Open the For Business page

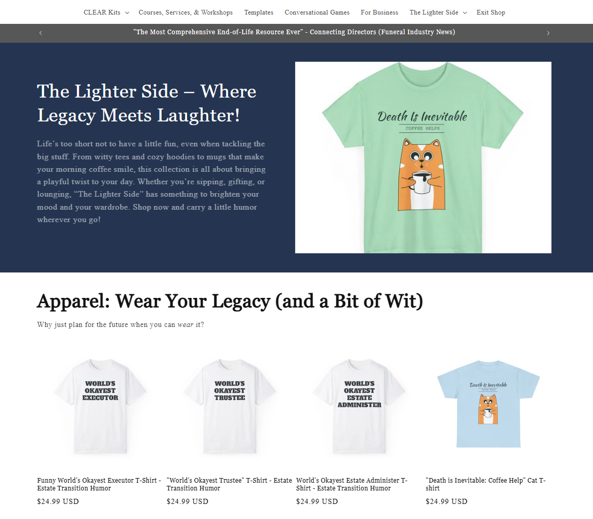coord(379,12)
